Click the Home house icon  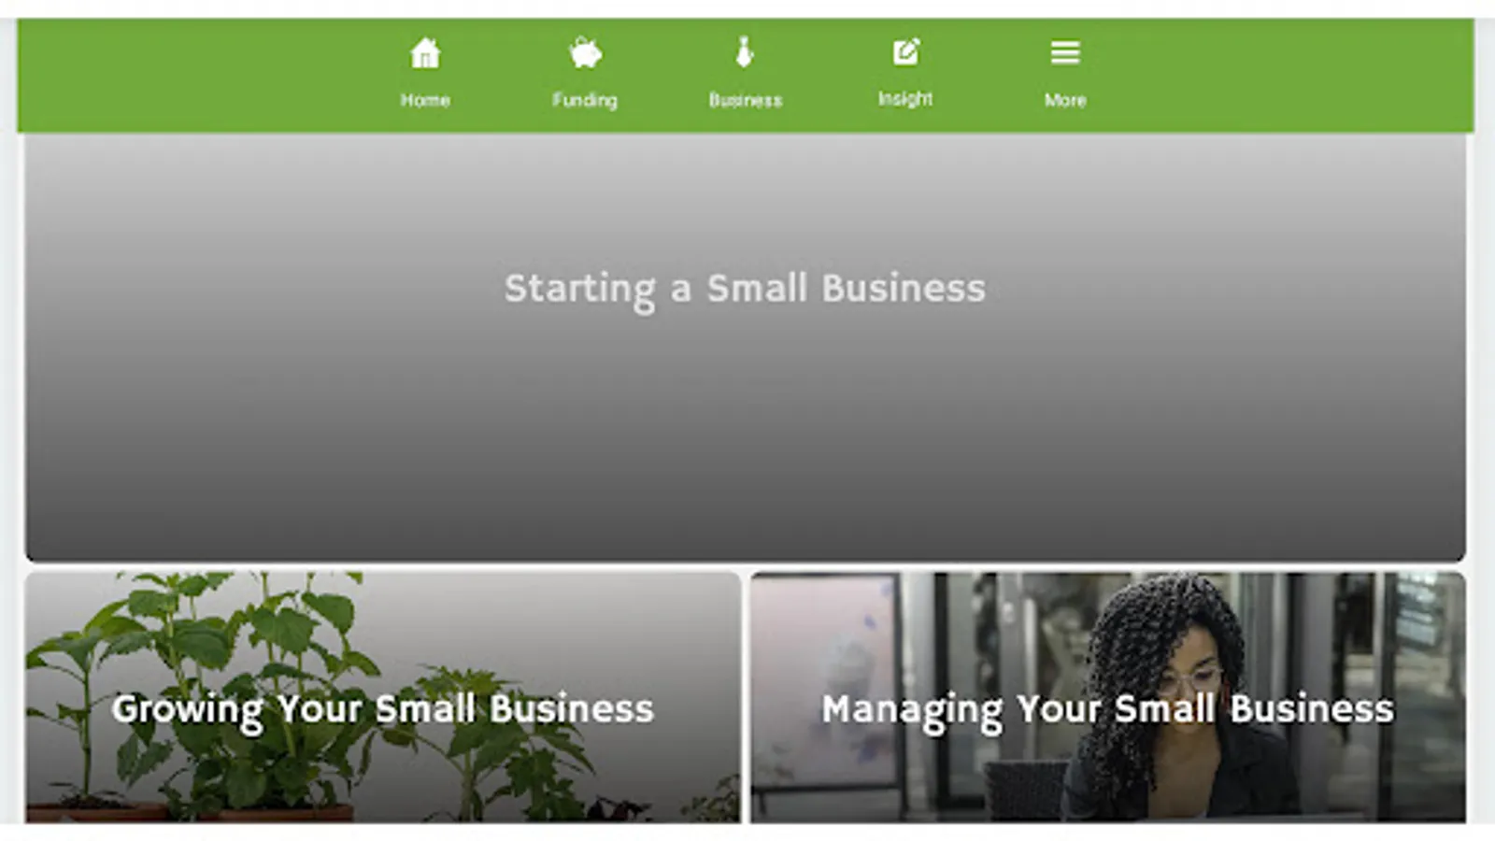click(x=425, y=53)
